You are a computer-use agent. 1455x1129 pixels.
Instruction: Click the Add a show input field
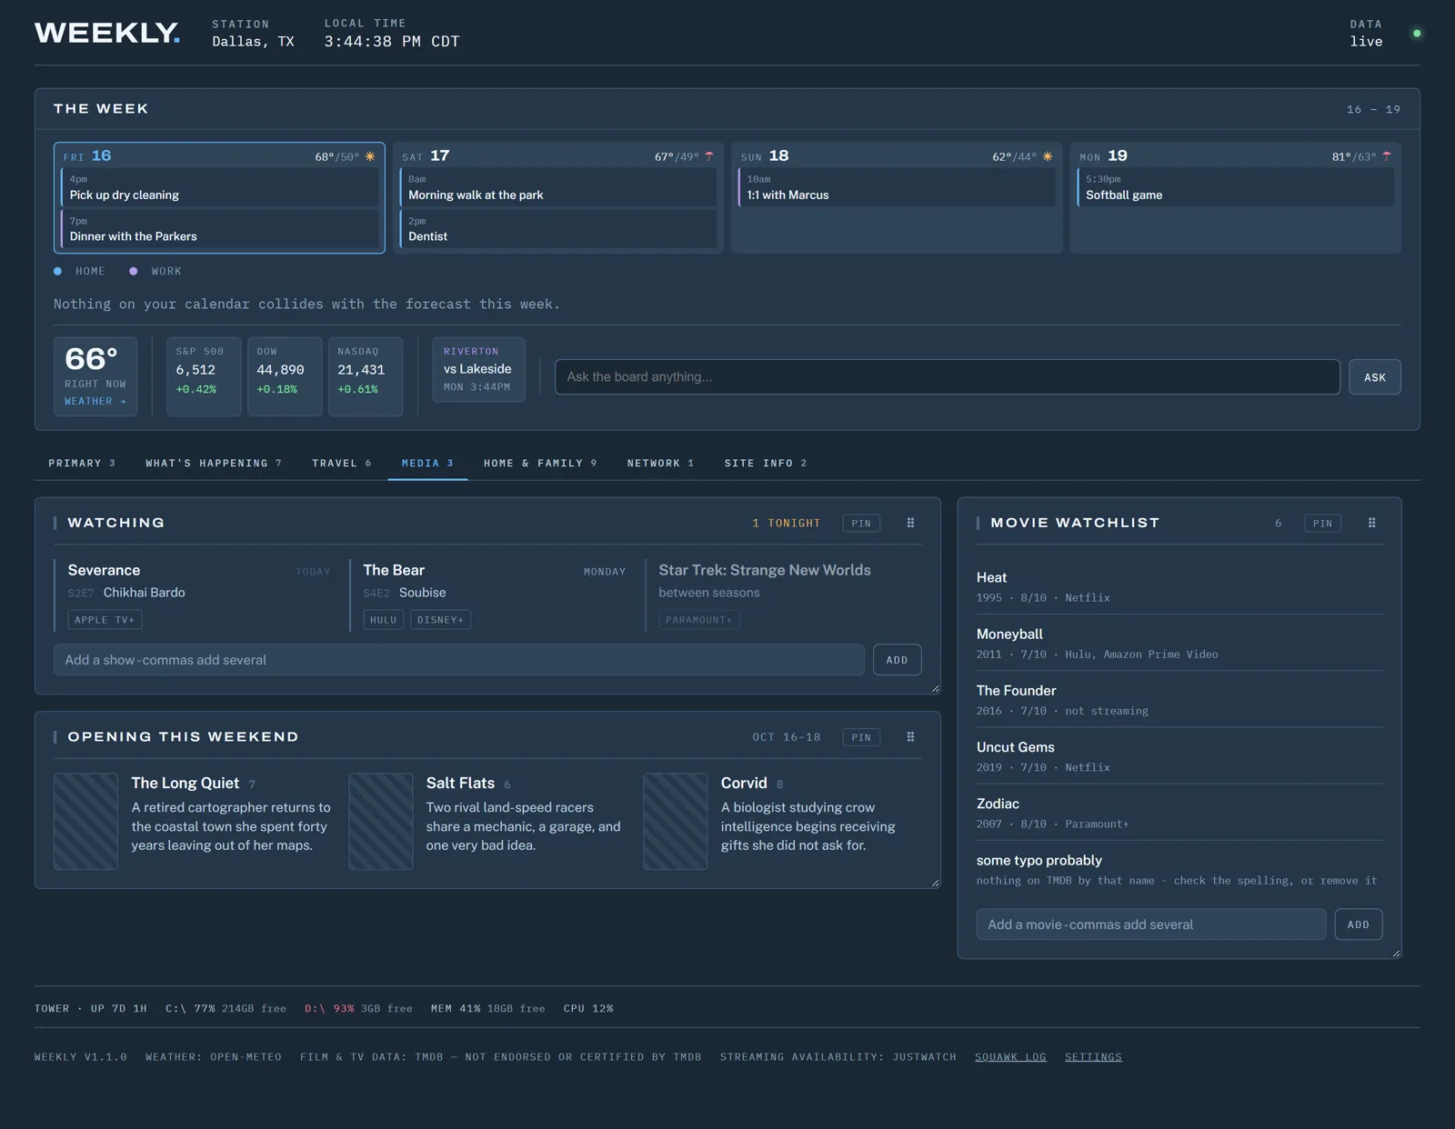pos(459,660)
